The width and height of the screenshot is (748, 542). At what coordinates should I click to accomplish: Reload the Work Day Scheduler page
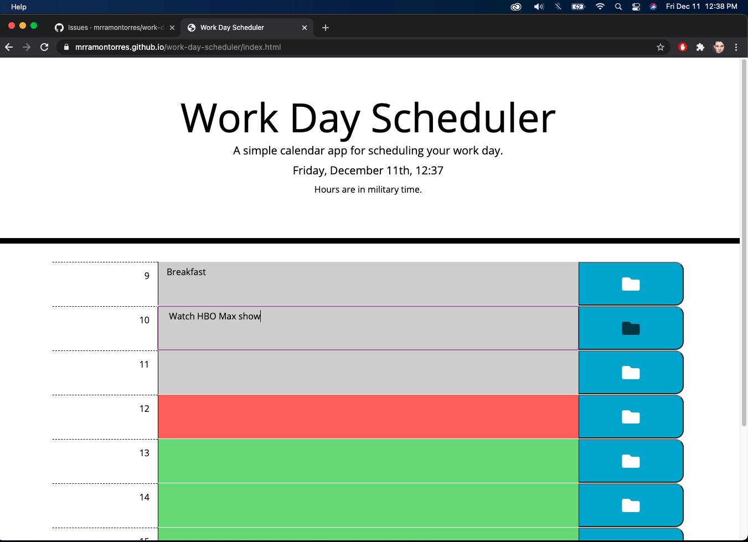click(x=44, y=47)
